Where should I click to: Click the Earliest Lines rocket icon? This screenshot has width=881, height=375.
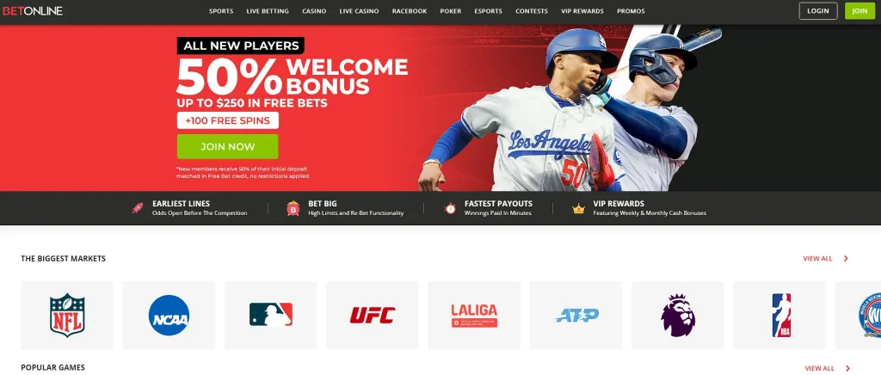click(137, 208)
